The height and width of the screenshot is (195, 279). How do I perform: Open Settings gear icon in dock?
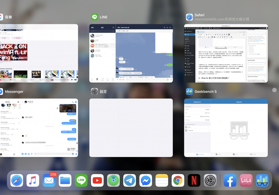(210, 180)
